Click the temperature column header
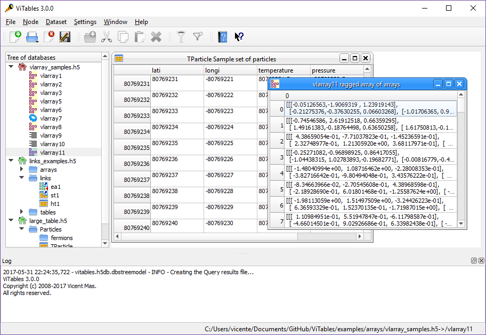This screenshot has height=335, width=486. pyautogui.click(x=276, y=70)
